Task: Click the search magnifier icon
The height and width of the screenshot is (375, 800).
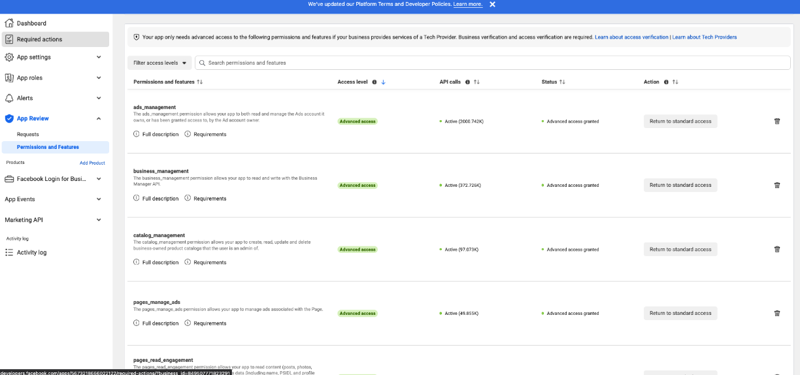Action: 203,63
